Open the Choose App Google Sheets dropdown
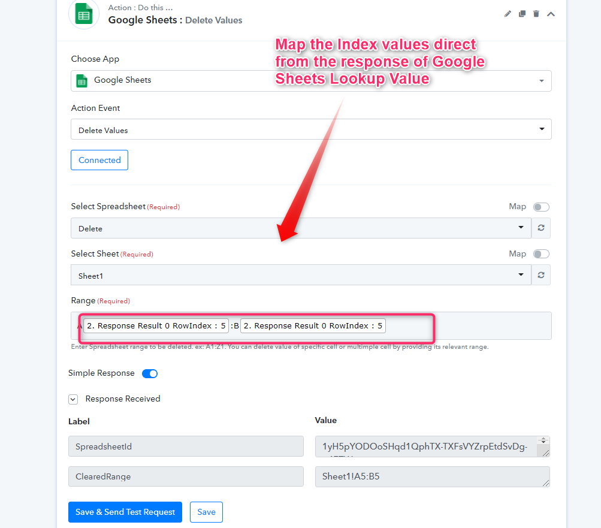This screenshot has height=528, width=601. coord(311,80)
